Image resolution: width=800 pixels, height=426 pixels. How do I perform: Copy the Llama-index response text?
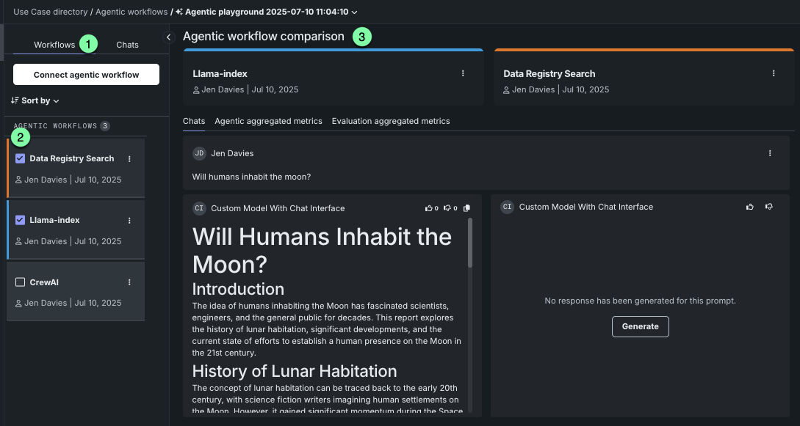(x=466, y=208)
